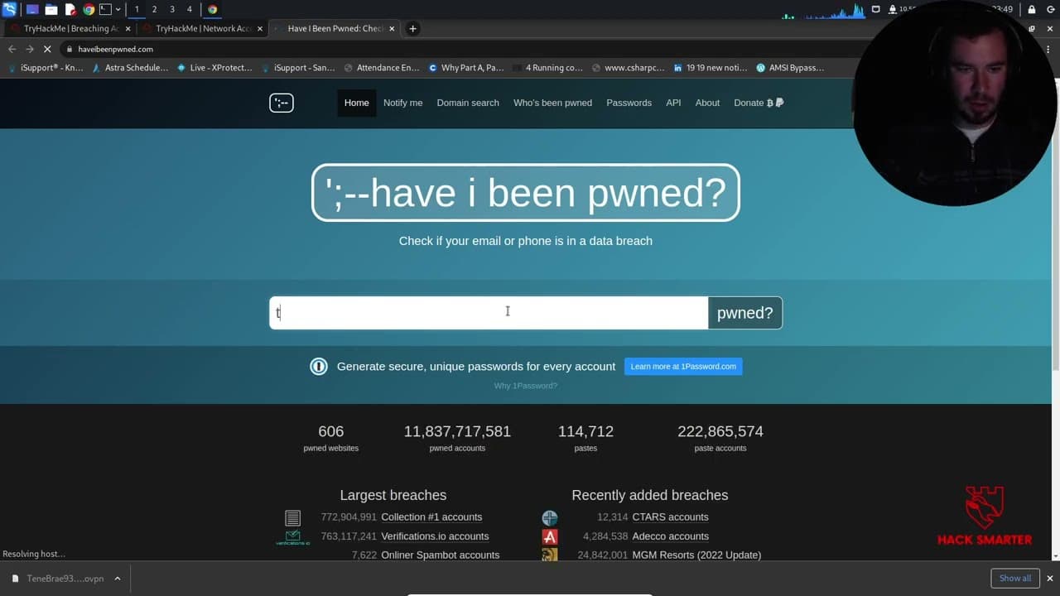The width and height of the screenshot is (1060, 596).
Task: Open the iSupport Kn... bookmark
Action: (45, 68)
